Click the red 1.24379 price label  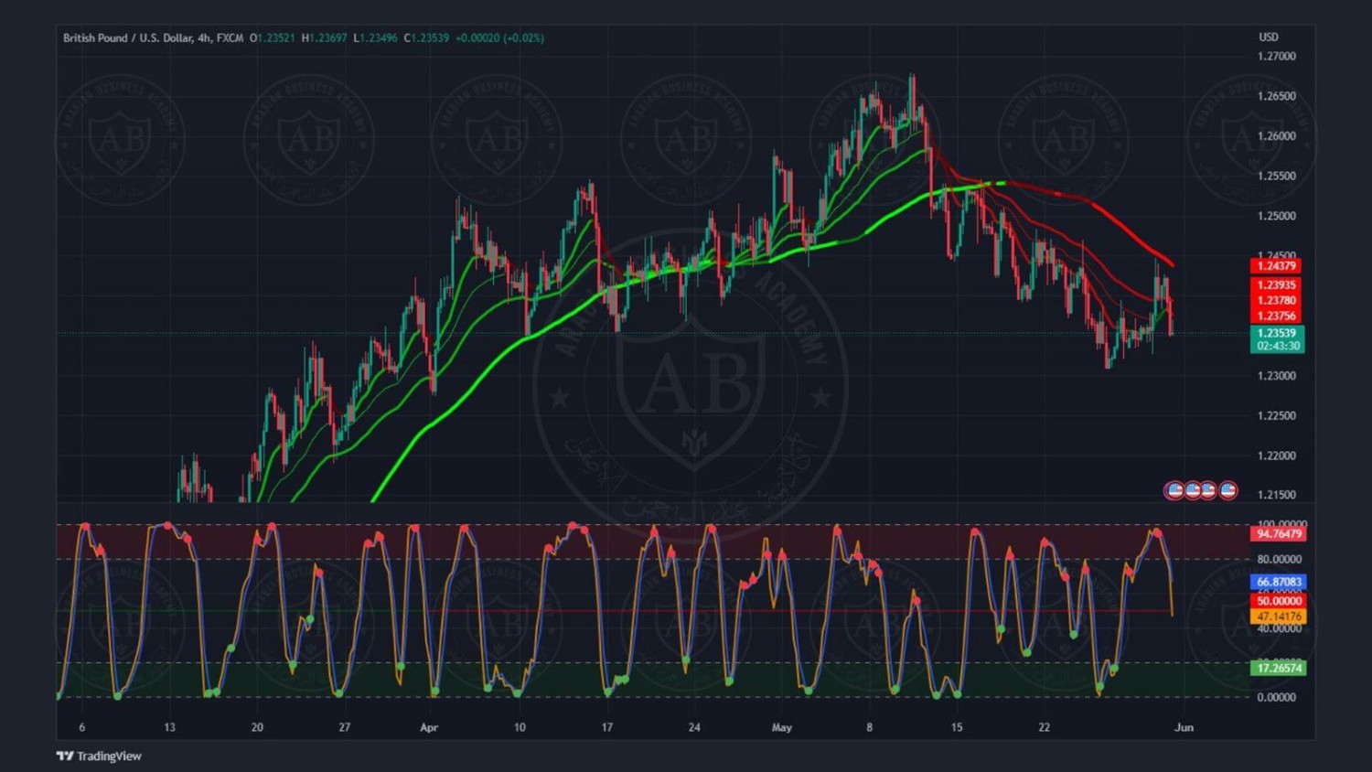[1276, 266]
